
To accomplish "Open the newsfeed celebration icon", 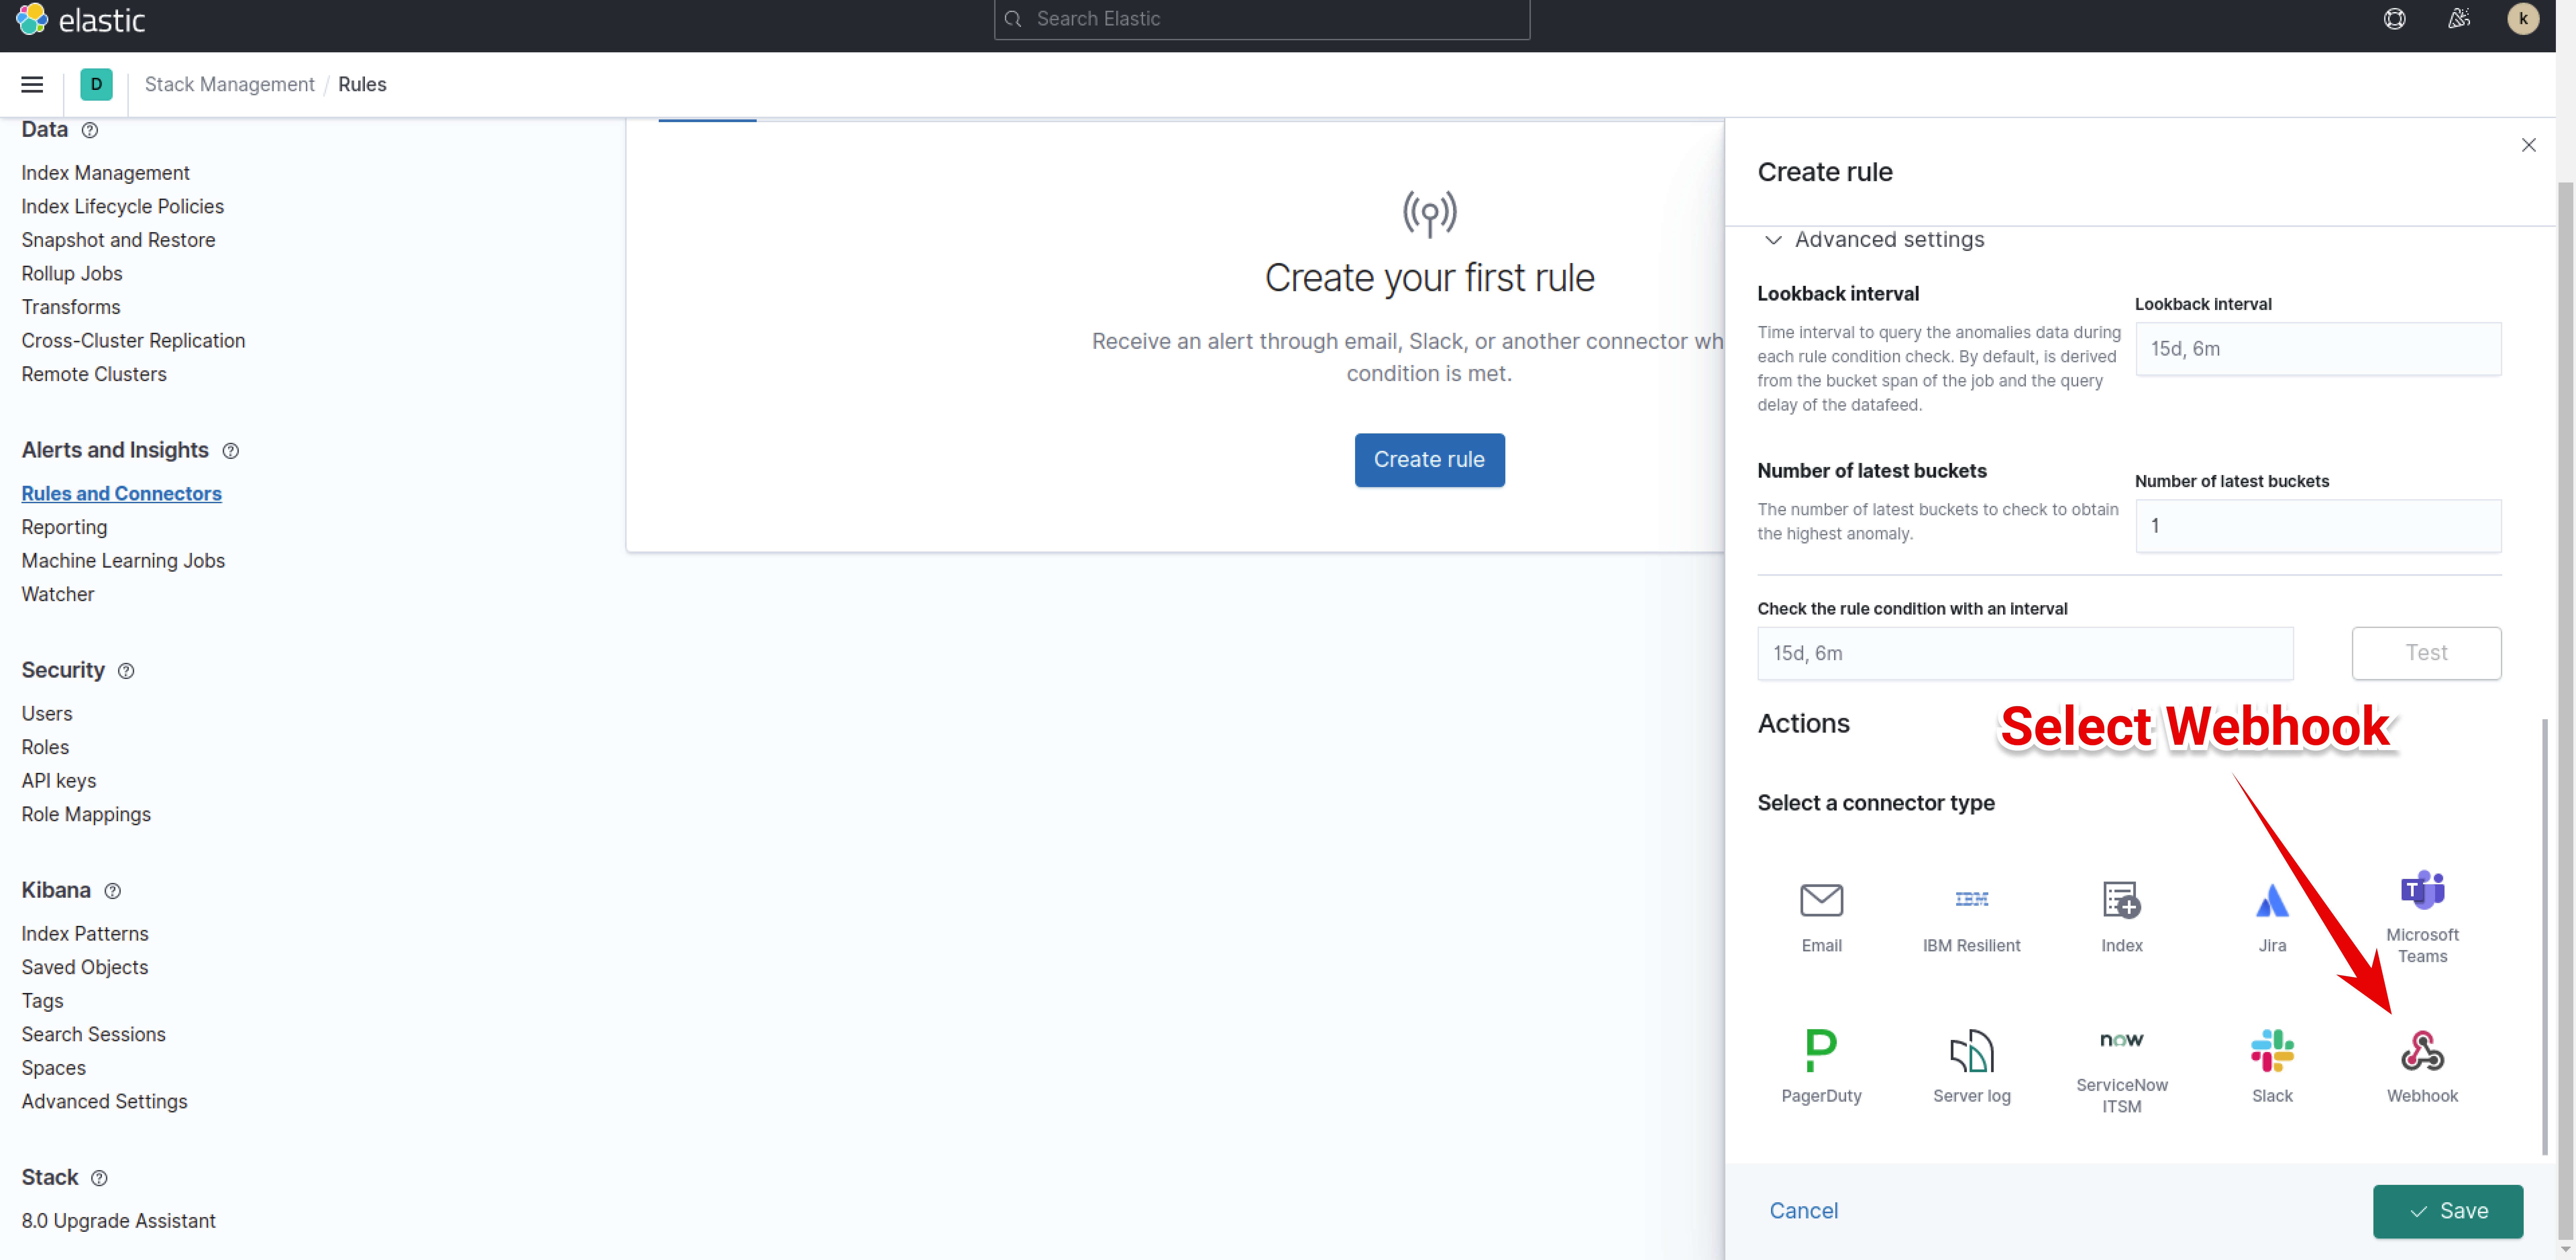I will 2459,19.
